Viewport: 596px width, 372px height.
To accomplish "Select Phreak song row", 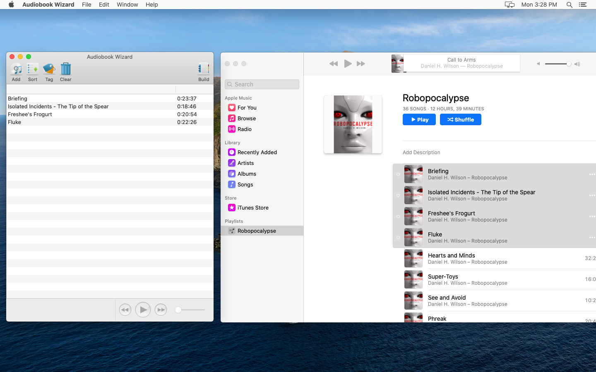I will click(495, 317).
